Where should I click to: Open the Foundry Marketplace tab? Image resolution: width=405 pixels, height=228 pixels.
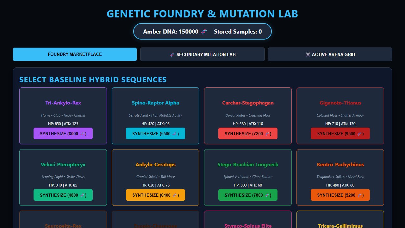pyautogui.click(x=75, y=54)
